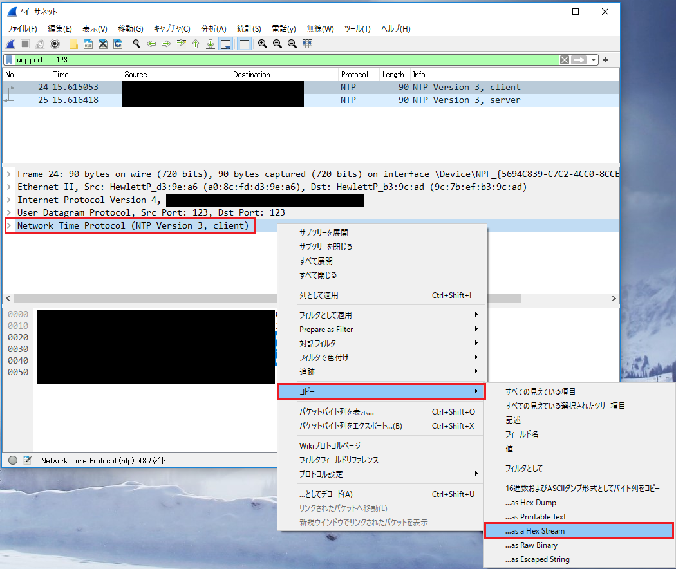Open the filter history dropdown
Screen dimensions: 676x569
[x=594, y=60]
